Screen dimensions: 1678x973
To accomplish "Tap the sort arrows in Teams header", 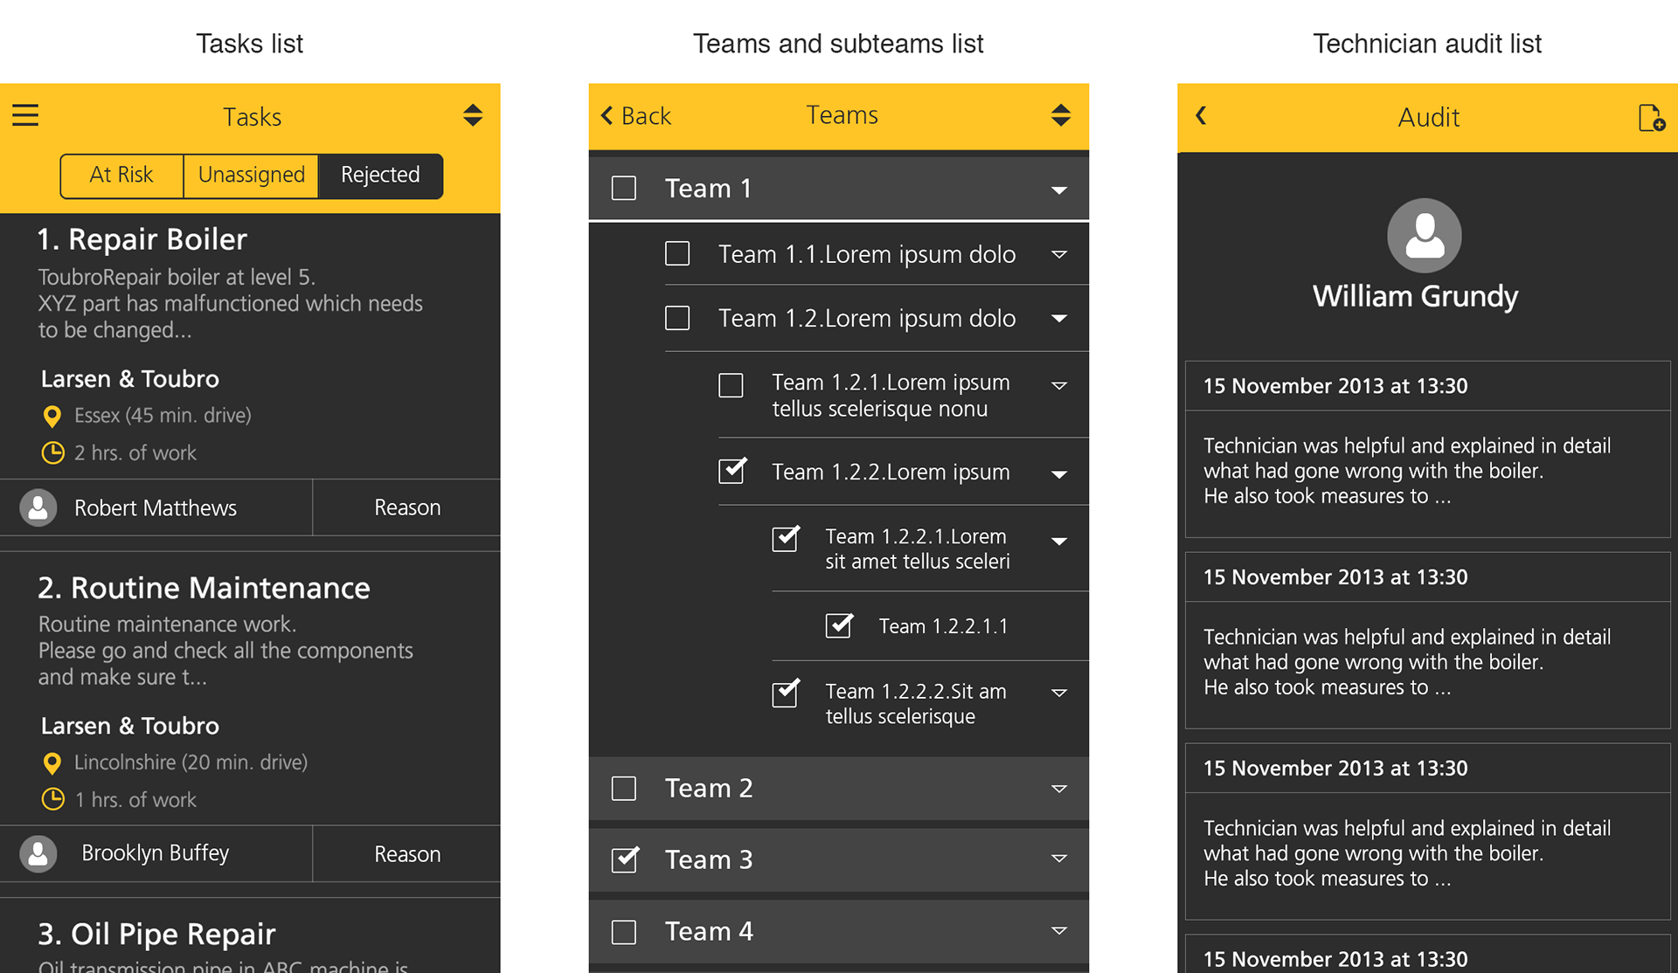I will 1061,115.
